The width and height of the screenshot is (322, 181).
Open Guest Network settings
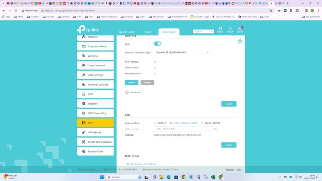tap(95, 66)
